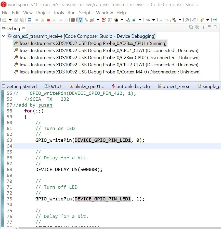Click the Pin Editor window icon

(215, 20)
